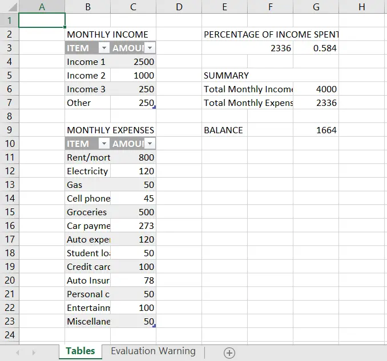Click the 273 amount cell
Viewport: 387px width, 361px height.
pos(133,225)
